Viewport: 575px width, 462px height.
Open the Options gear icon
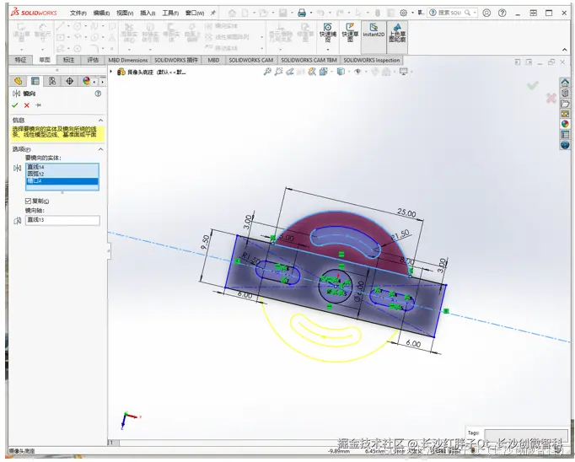403,13
